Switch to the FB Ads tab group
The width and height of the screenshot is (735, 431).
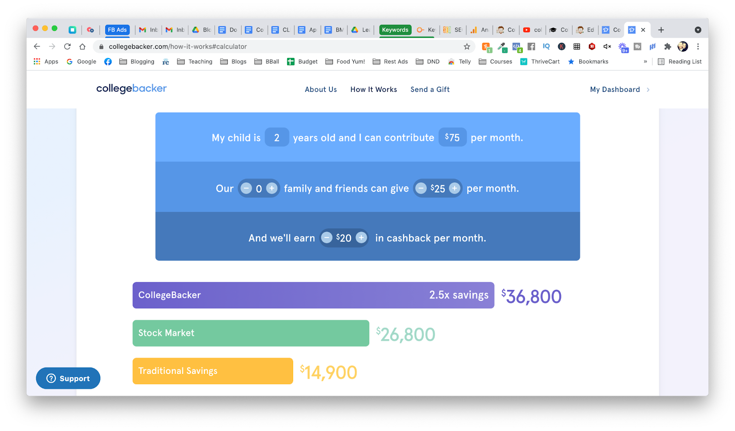coord(117,30)
